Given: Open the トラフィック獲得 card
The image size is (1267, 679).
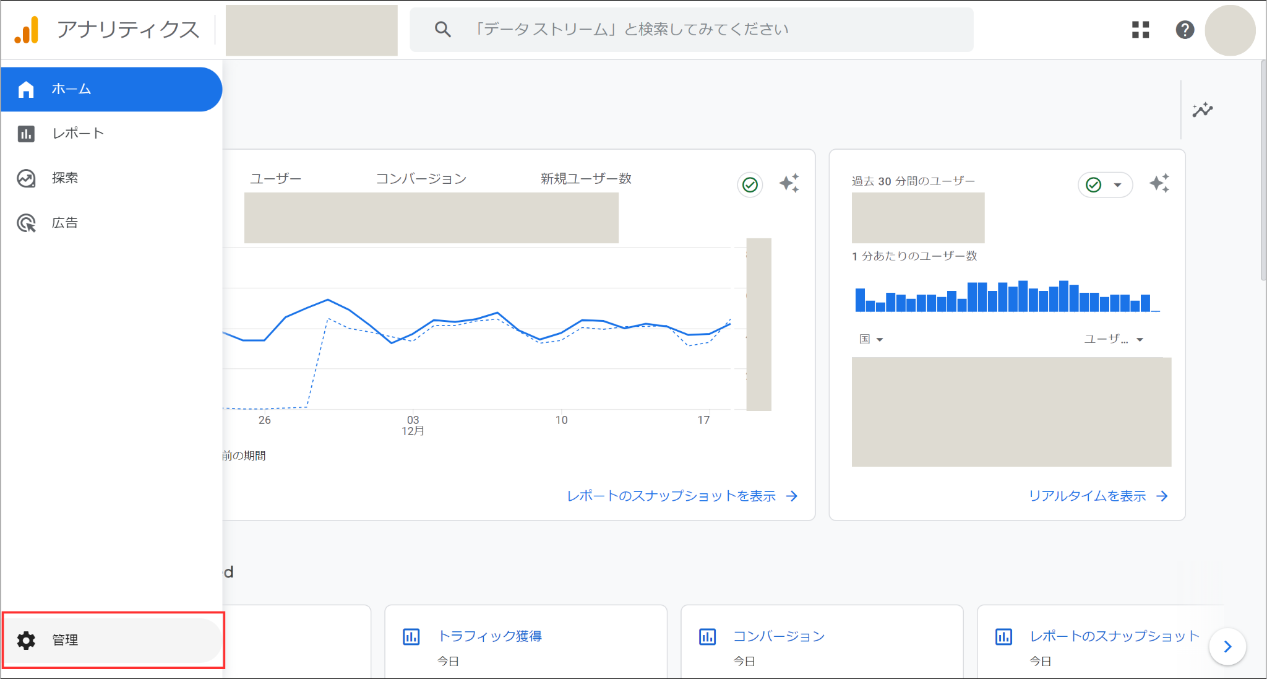Looking at the screenshot, I should coord(526,641).
